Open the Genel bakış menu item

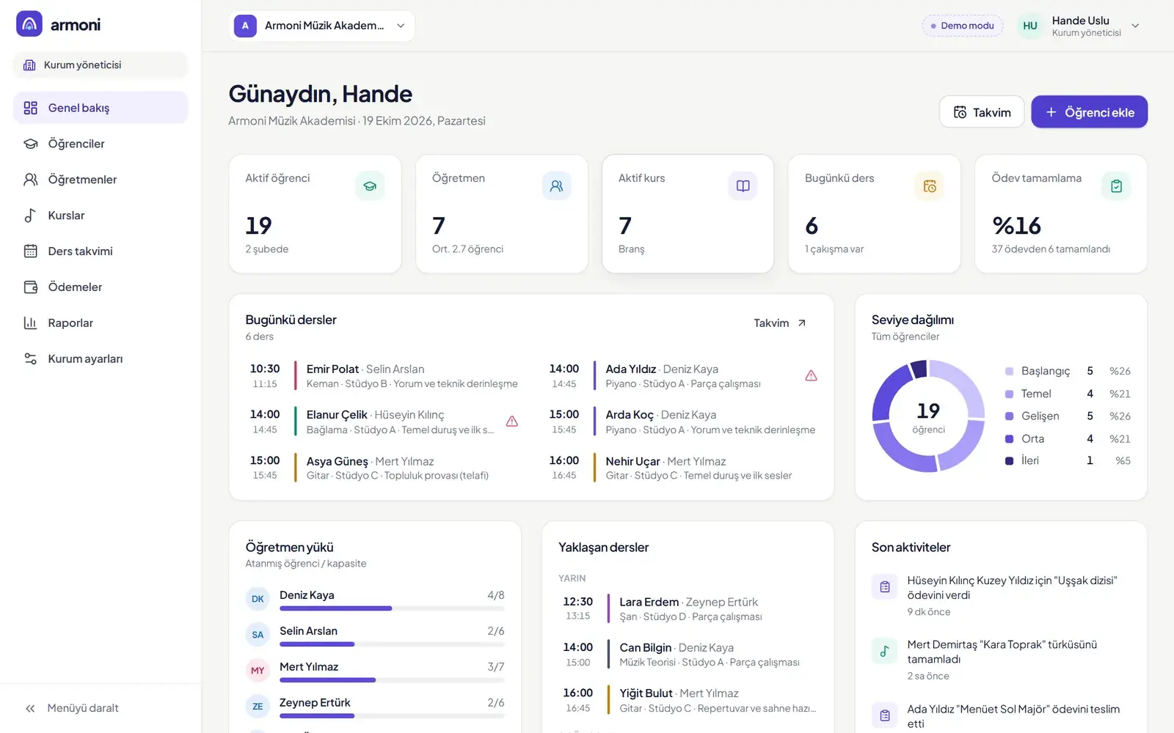(101, 108)
